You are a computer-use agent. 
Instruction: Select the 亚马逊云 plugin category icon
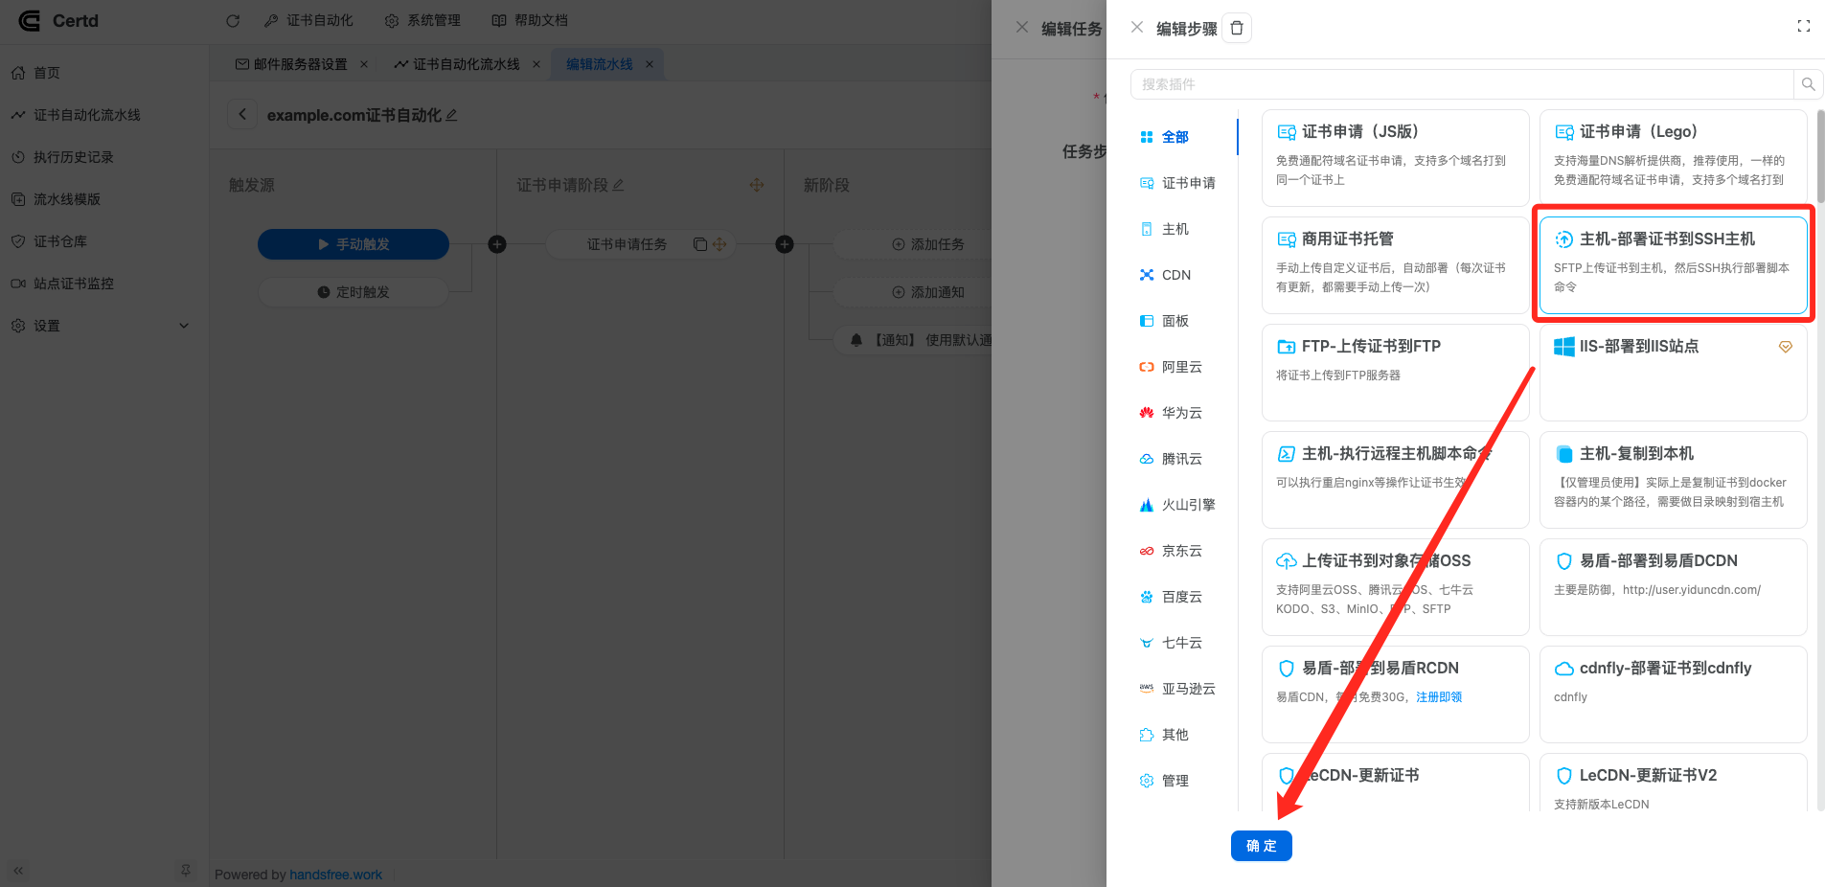pyautogui.click(x=1147, y=688)
